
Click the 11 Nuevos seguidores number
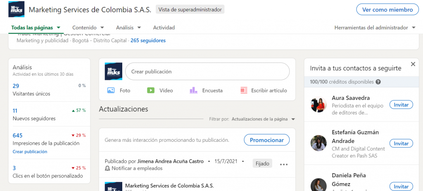click(x=15, y=110)
